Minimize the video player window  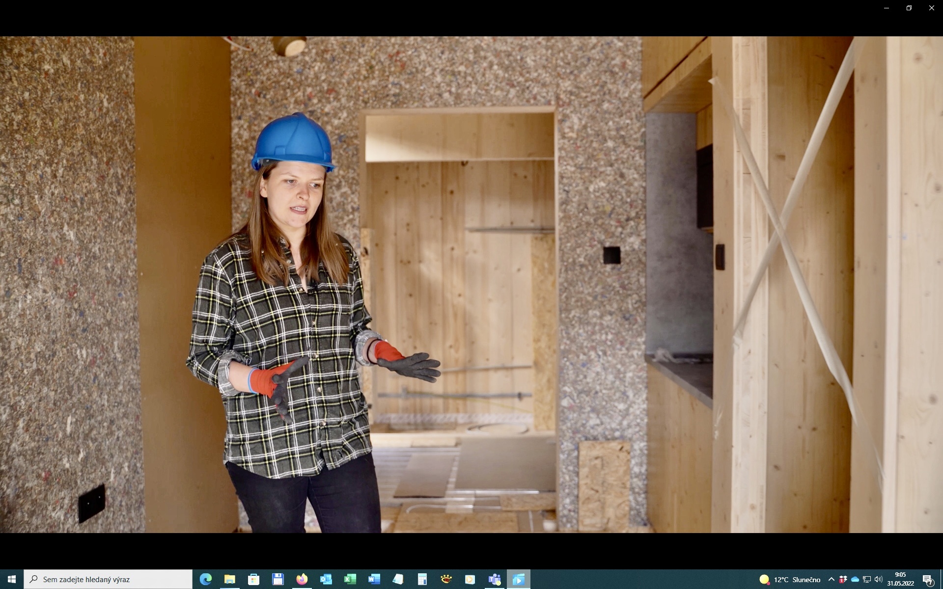[887, 8]
